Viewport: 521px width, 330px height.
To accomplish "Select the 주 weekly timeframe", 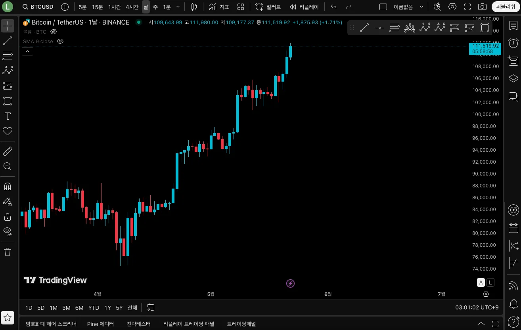I will point(155,7).
